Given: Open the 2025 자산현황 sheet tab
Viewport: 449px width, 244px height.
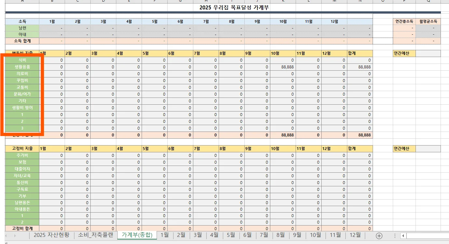Looking at the screenshot, I should coord(51,235).
